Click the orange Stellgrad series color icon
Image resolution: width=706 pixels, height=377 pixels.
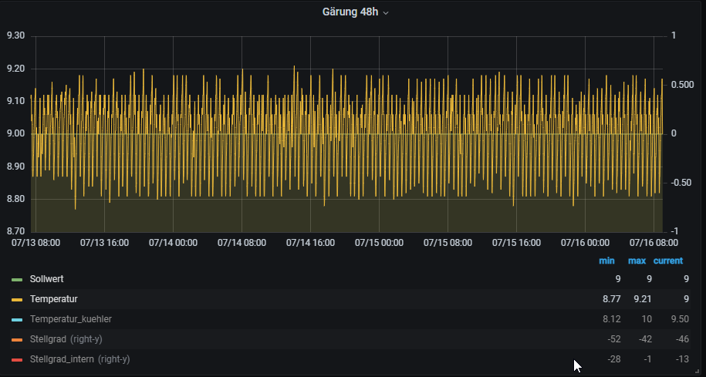[x=17, y=339]
